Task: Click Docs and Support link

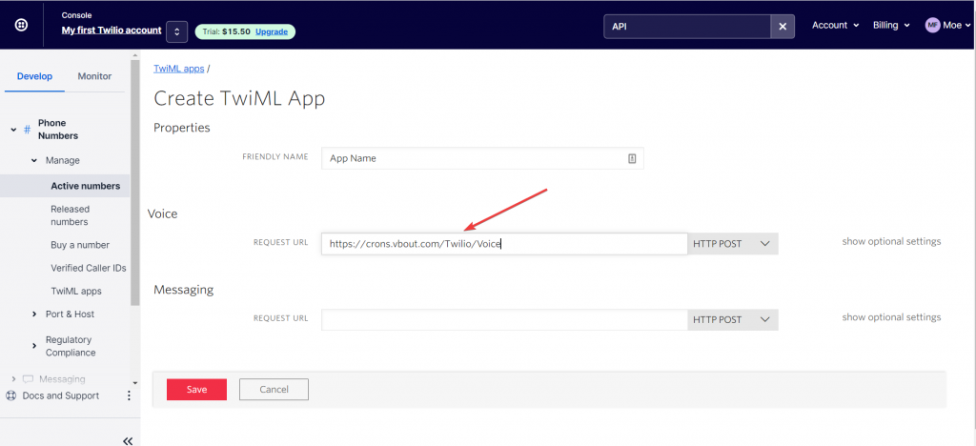Action: tap(60, 395)
